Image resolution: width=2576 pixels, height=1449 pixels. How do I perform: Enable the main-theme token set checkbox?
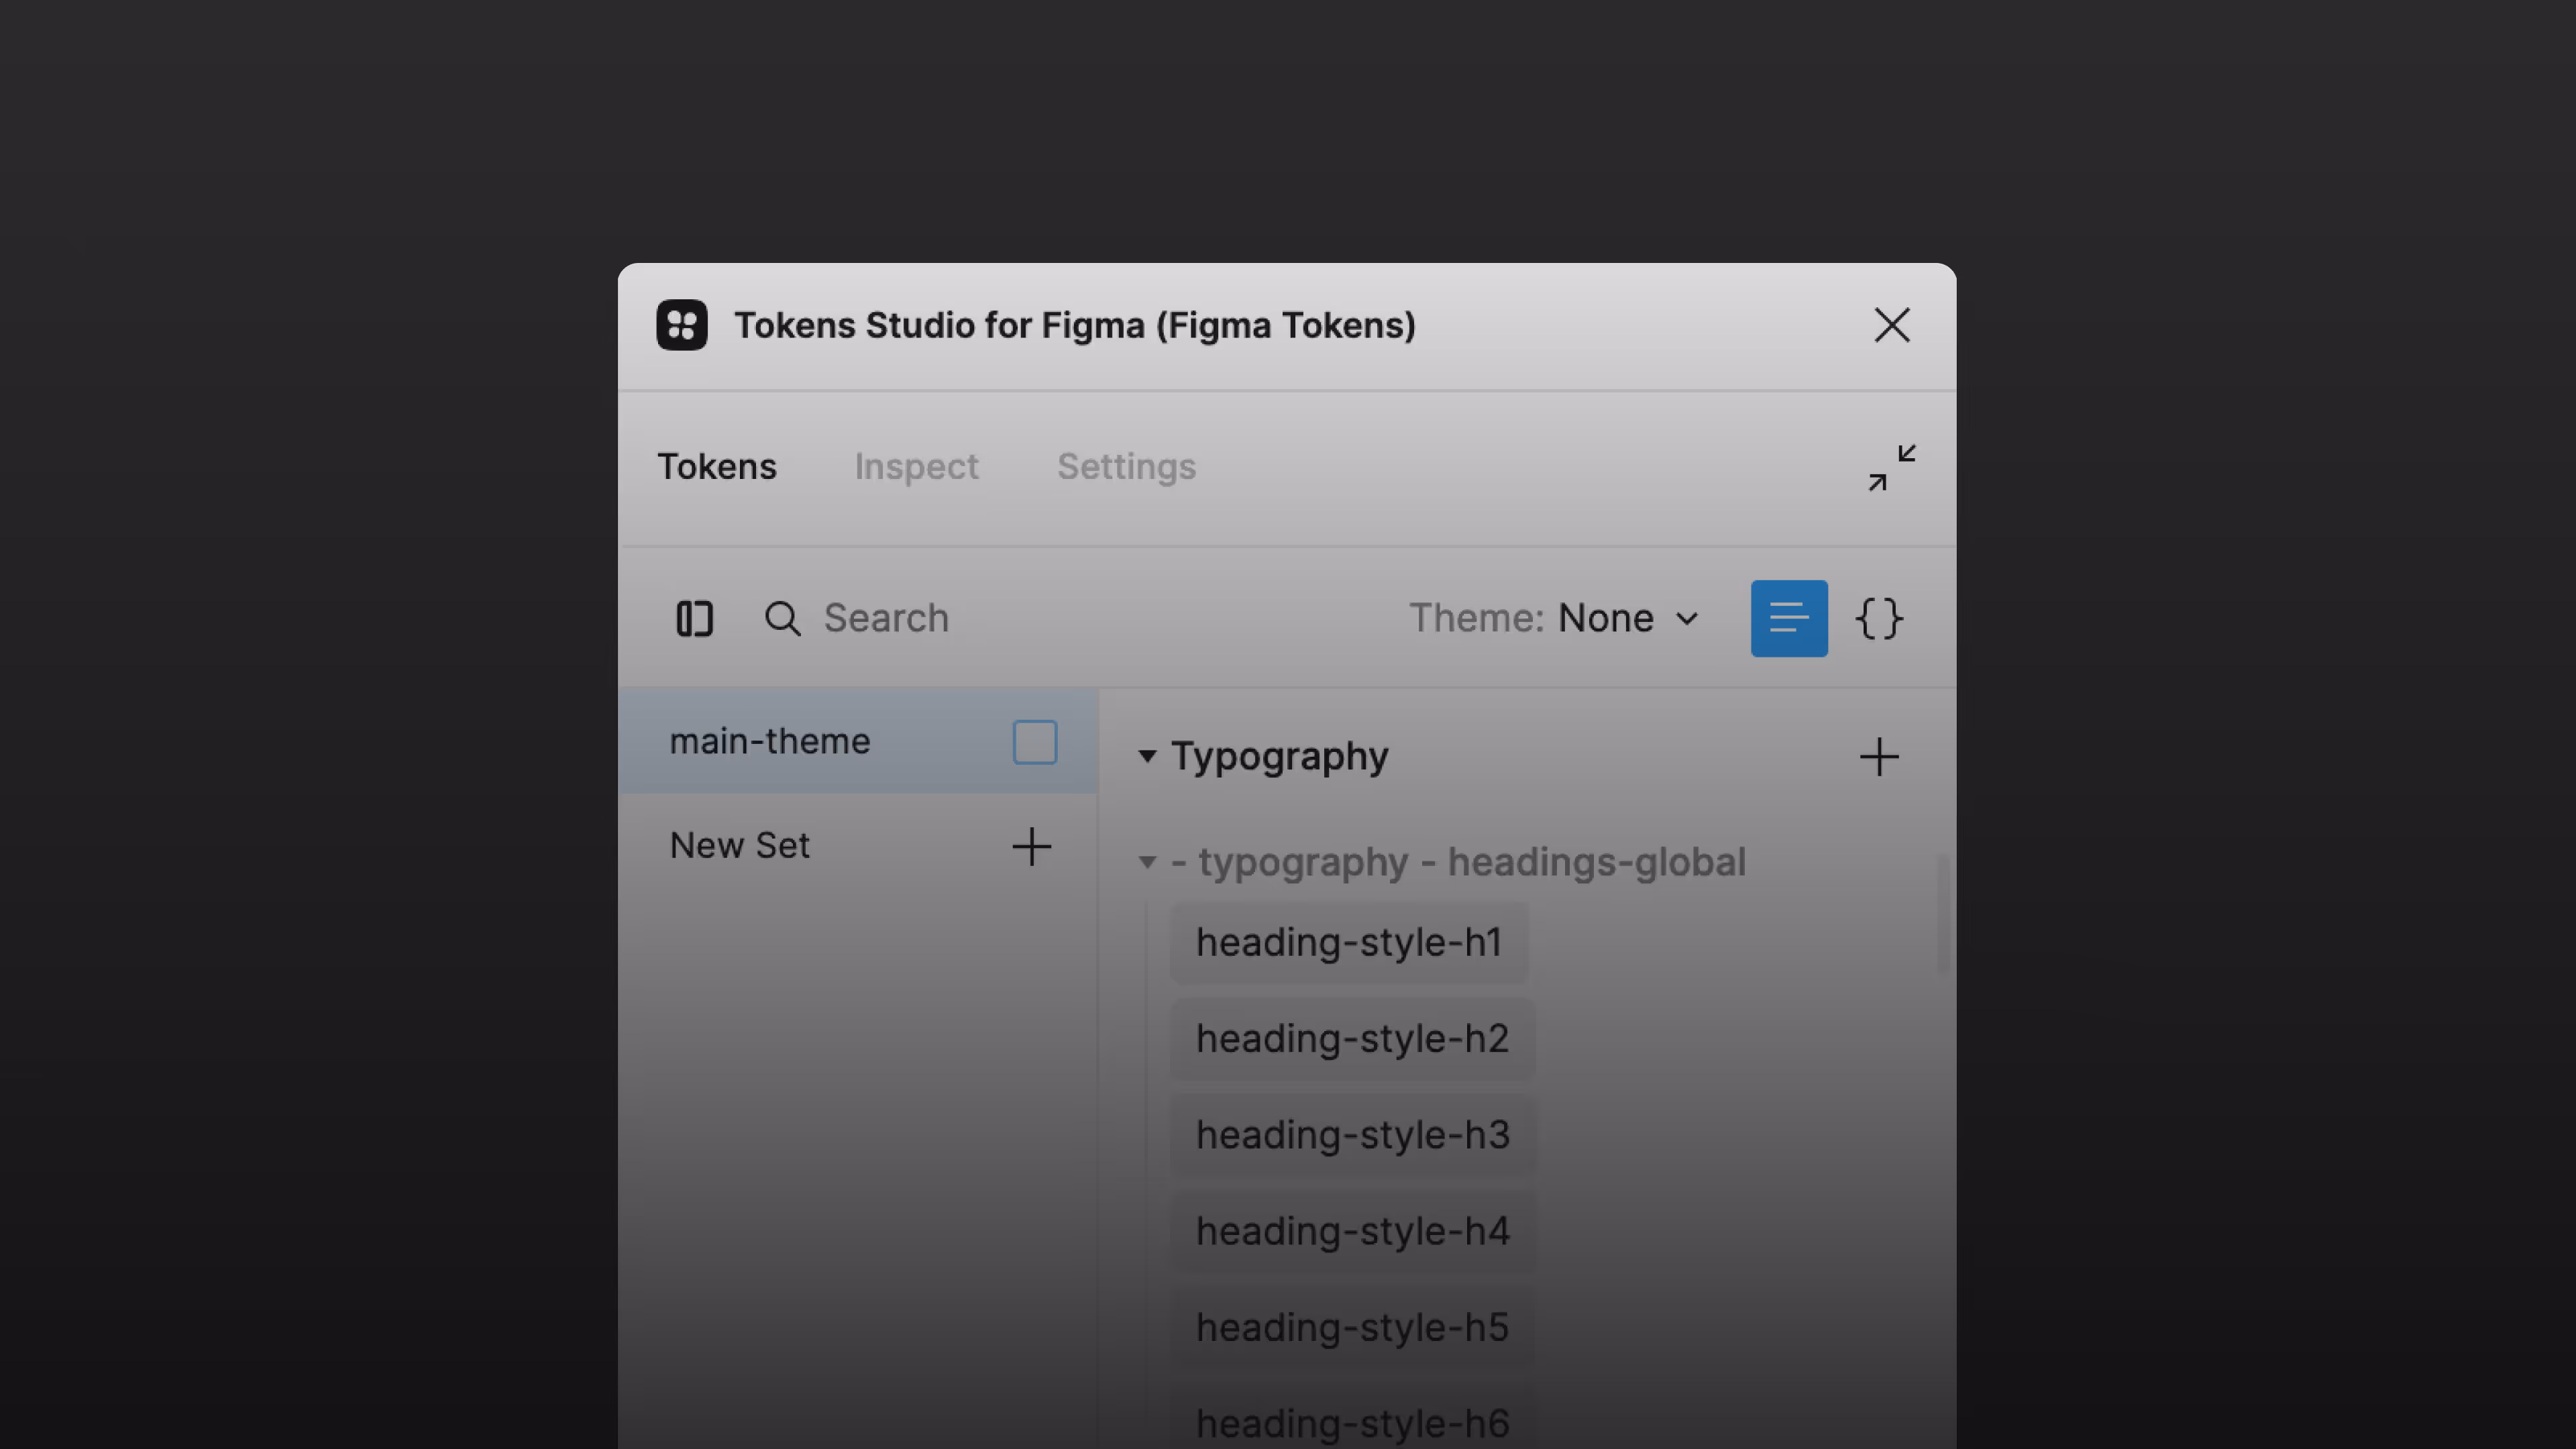[x=1034, y=742]
